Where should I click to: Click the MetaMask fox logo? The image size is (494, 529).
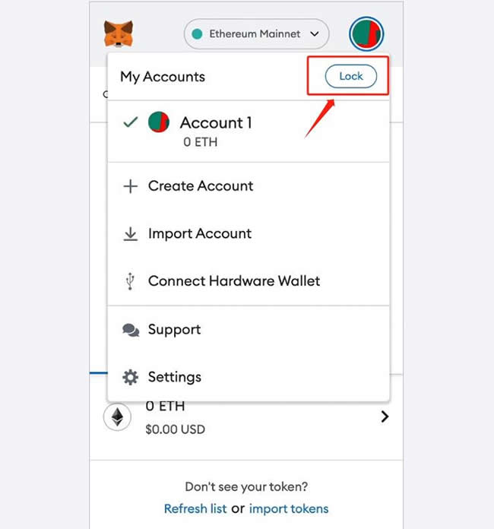point(119,33)
